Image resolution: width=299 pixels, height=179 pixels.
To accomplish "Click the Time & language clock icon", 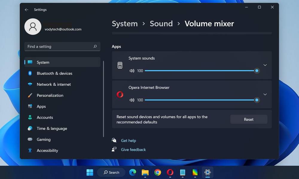I will (30, 128).
